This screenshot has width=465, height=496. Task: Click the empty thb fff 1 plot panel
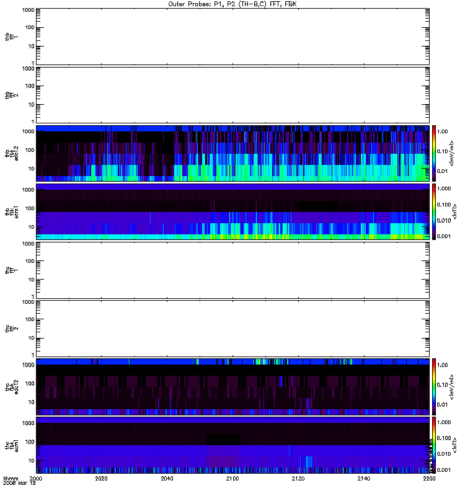tap(233, 37)
